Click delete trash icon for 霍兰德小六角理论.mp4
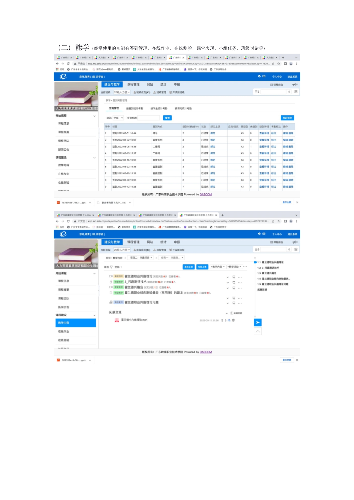 coord(233,320)
